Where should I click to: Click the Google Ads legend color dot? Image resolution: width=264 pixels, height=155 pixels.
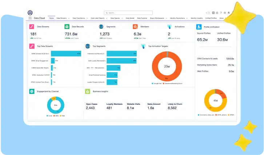(x=152, y=83)
